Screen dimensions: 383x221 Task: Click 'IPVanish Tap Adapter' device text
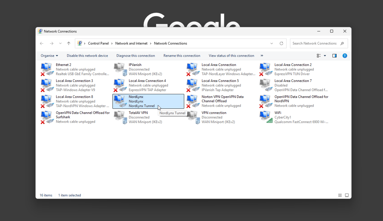pyautogui.click(x=217, y=90)
